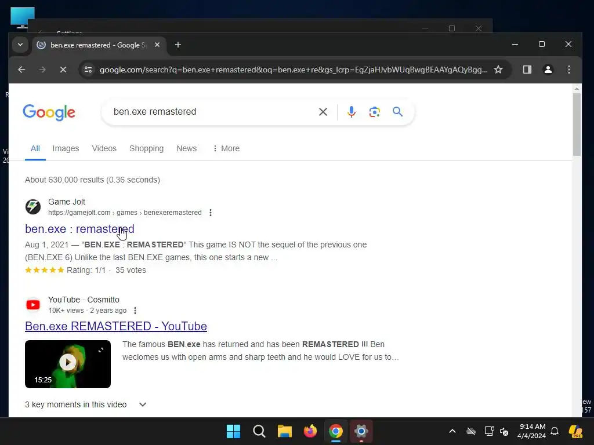This screenshot has width=594, height=445.
Task: Open the Windows Start menu
Action: (x=233, y=431)
